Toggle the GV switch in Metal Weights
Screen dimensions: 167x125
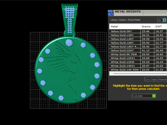click(x=162, y=20)
